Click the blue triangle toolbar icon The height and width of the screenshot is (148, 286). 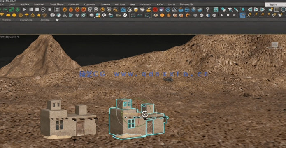(123, 9)
